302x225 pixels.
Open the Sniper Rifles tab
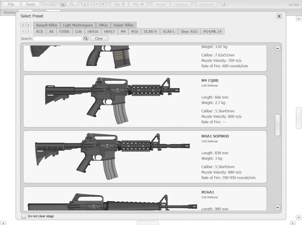pyautogui.click(x=123, y=25)
